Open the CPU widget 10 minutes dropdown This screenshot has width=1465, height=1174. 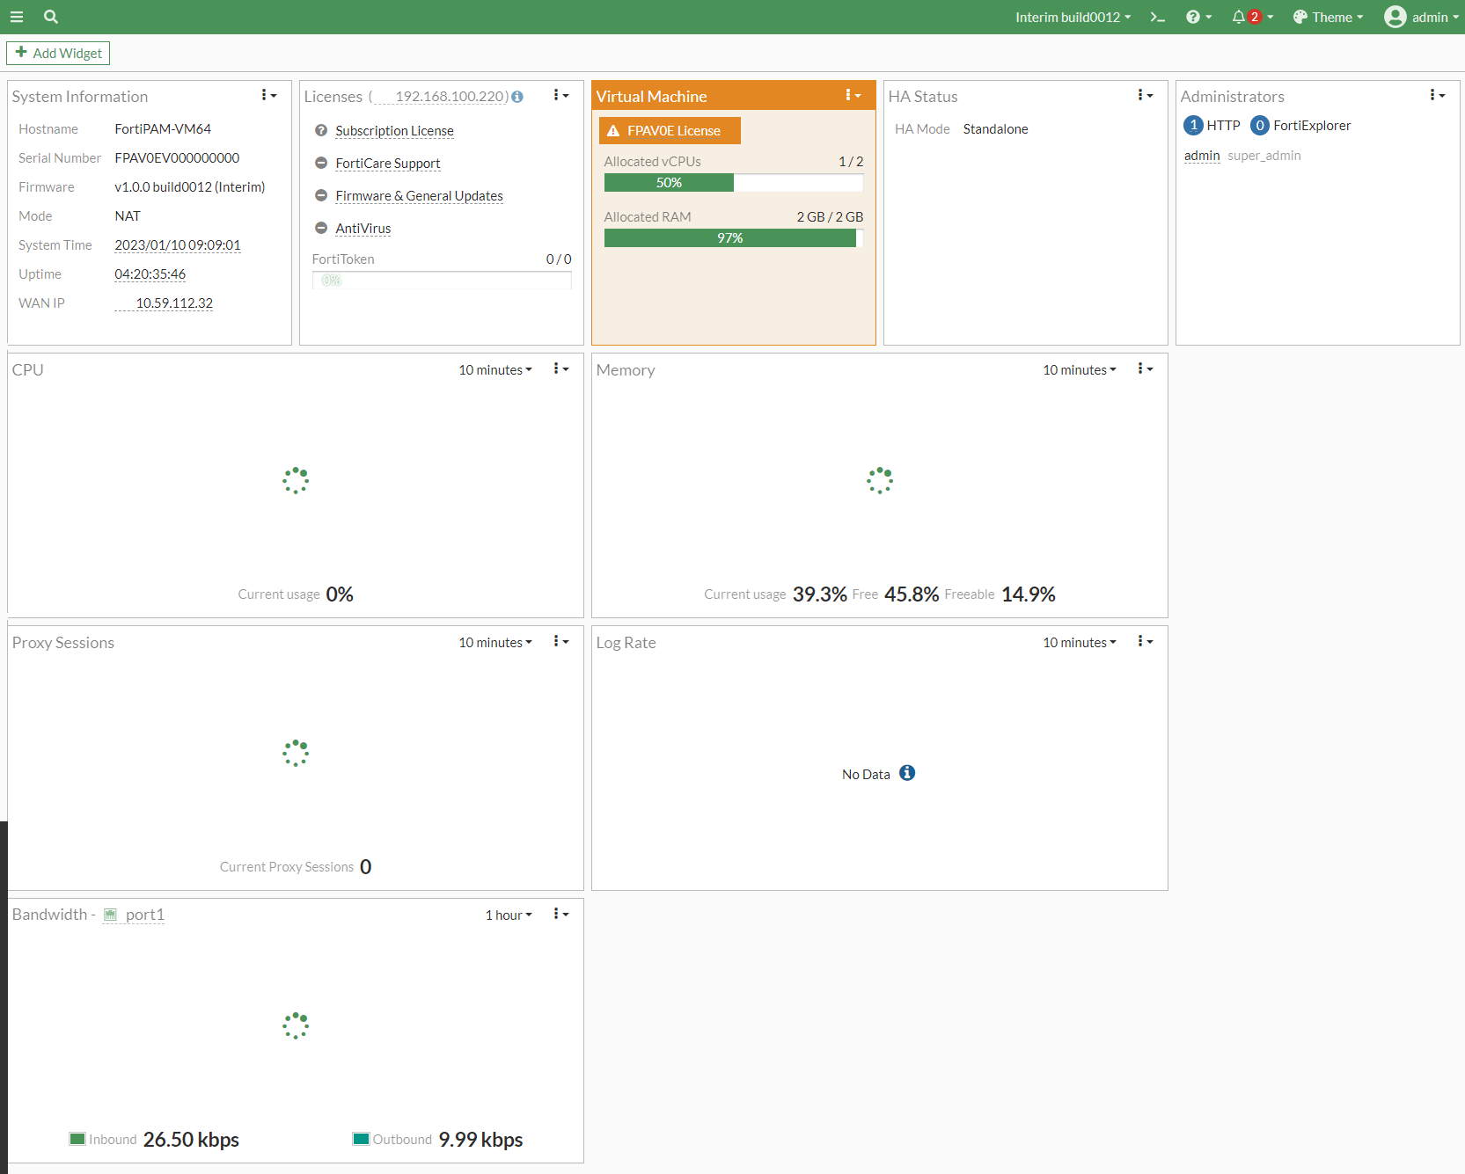tap(494, 369)
